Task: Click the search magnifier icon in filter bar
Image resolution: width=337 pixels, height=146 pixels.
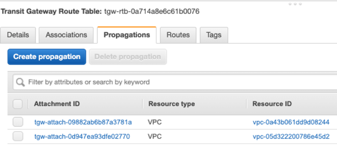Action: 21,82
